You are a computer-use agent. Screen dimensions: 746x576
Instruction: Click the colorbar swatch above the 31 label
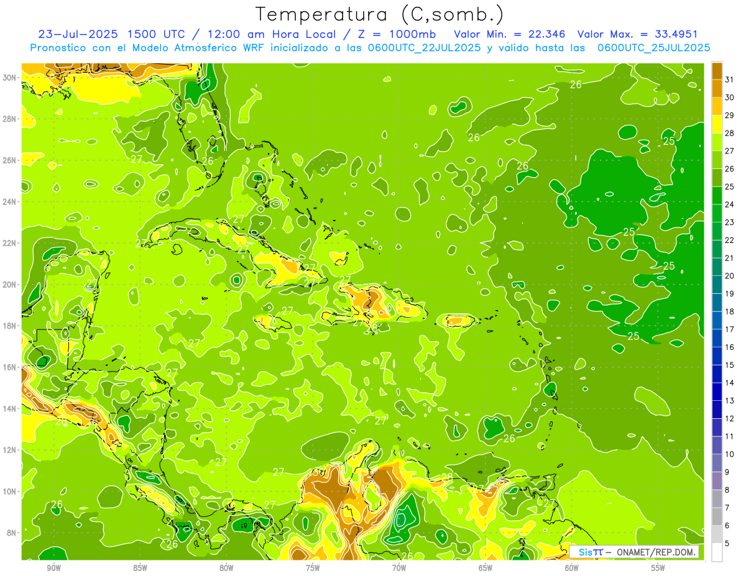click(x=717, y=71)
